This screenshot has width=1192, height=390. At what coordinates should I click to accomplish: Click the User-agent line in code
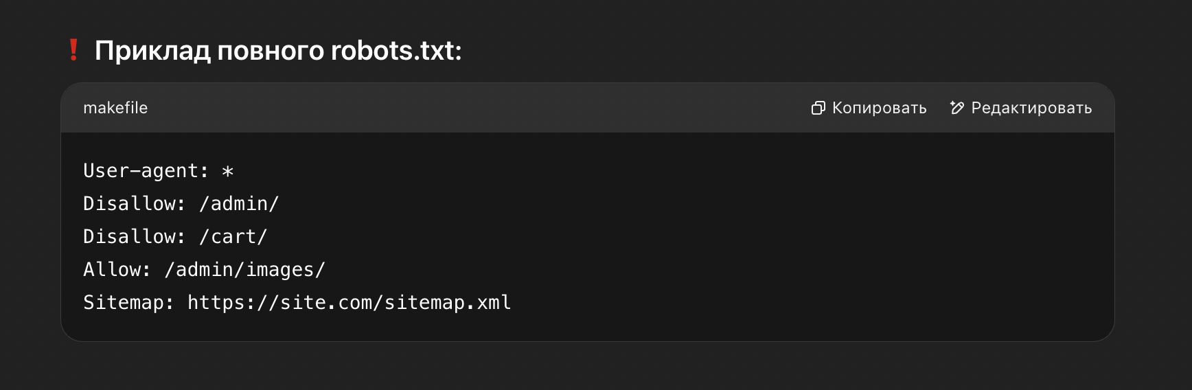coord(159,171)
